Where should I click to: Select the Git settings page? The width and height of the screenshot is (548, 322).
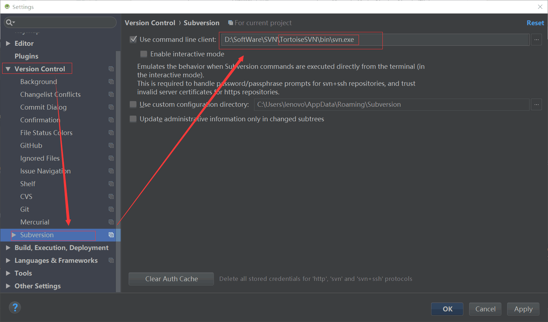click(25, 209)
